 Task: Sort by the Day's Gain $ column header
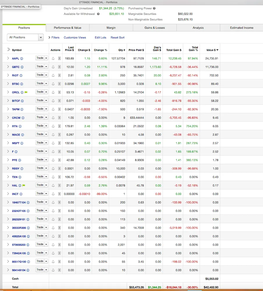[x=157, y=49]
